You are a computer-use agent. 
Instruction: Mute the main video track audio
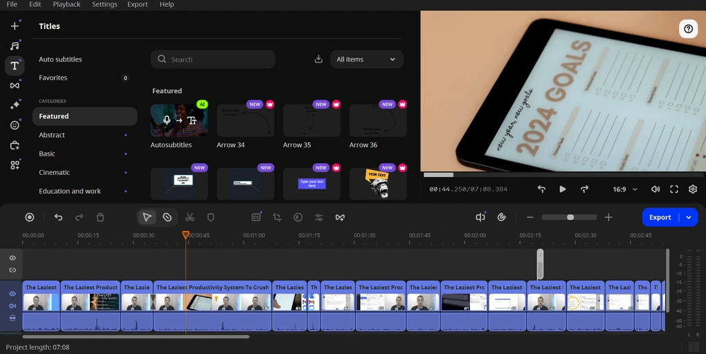[x=12, y=306]
